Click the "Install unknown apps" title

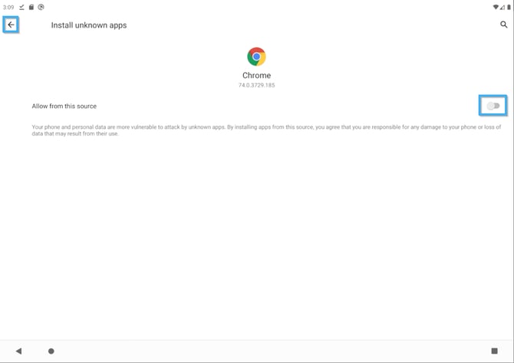tap(89, 25)
